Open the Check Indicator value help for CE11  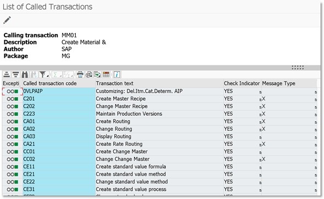tap(260, 168)
